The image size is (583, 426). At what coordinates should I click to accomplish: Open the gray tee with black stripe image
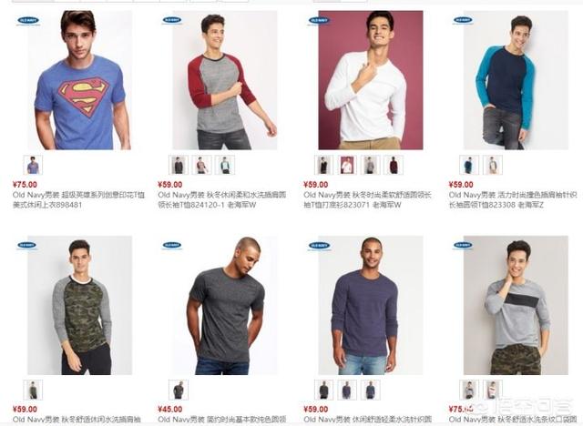pos(516,305)
